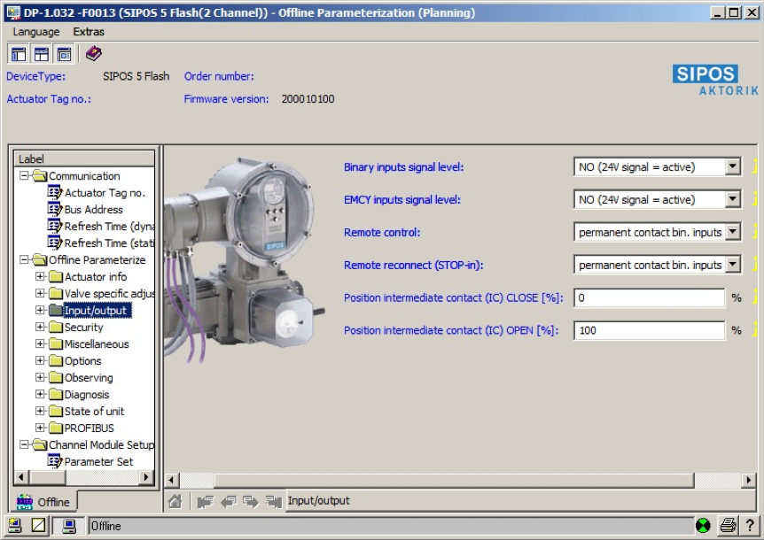Click the blue-screen computer status icon
The image size is (764, 540).
pos(69,526)
